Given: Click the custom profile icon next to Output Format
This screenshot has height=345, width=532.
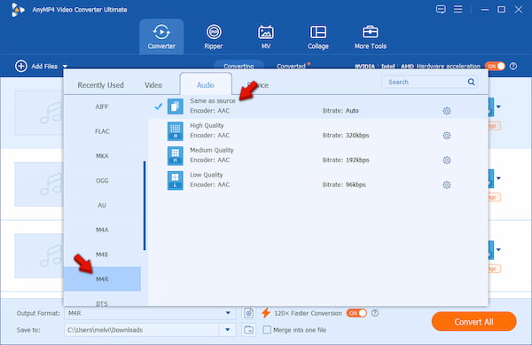Looking at the screenshot, I should pyautogui.click(x=248, y=313).
